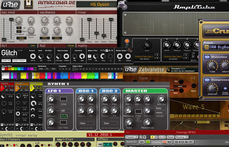Click the circular arrow undo icon in Voxengo SPAN
Viewport: 229px width, 147px height.
[x=141, y=137]
